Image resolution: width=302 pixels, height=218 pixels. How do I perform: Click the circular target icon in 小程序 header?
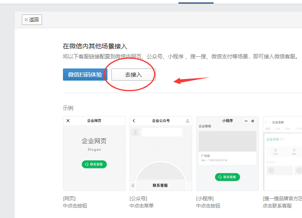point(253,121)
